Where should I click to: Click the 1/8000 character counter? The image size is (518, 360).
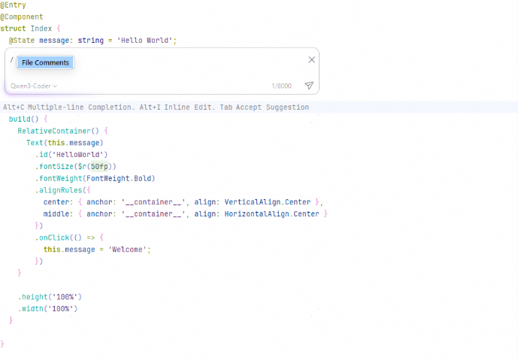pyautogui.click(x=281, y=86)
